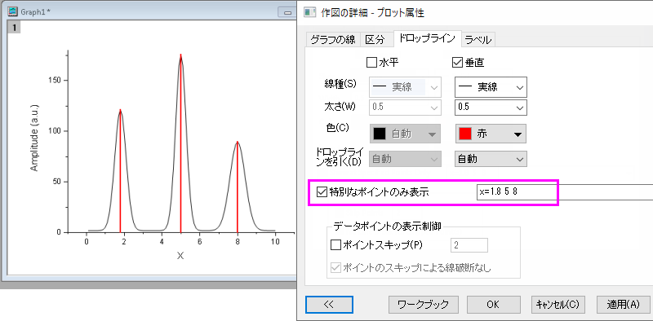This screenshot has width=653, height=321.
Task: Click the 150 tick label on Y axis
Action: [55, 80]
